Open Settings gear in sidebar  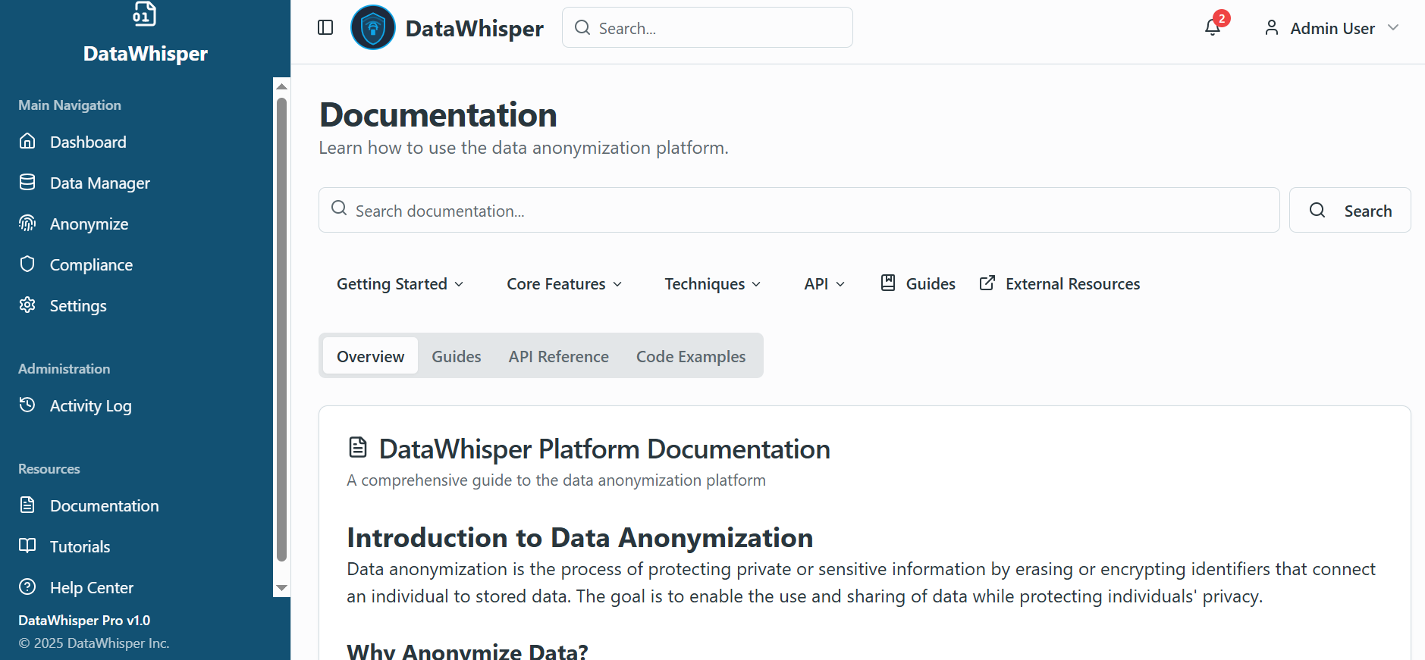pyautogui.click(x=78, y=306)
